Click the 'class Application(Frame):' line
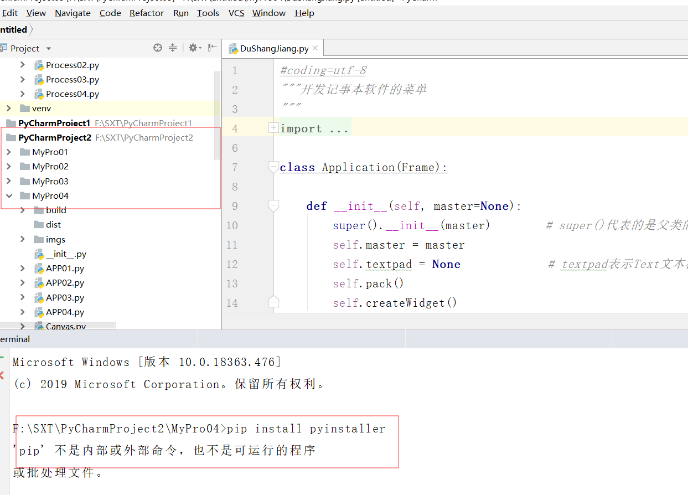 (364, 167)
